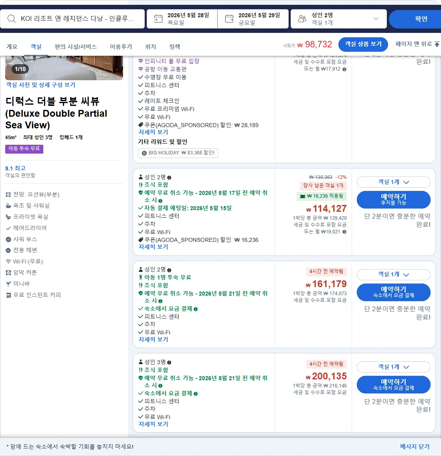Viewport: 441px width, 456px height.
Task: Click 예약하기 후지불 가능 for the ₩114,127 offer
Action: click(393, 199)
